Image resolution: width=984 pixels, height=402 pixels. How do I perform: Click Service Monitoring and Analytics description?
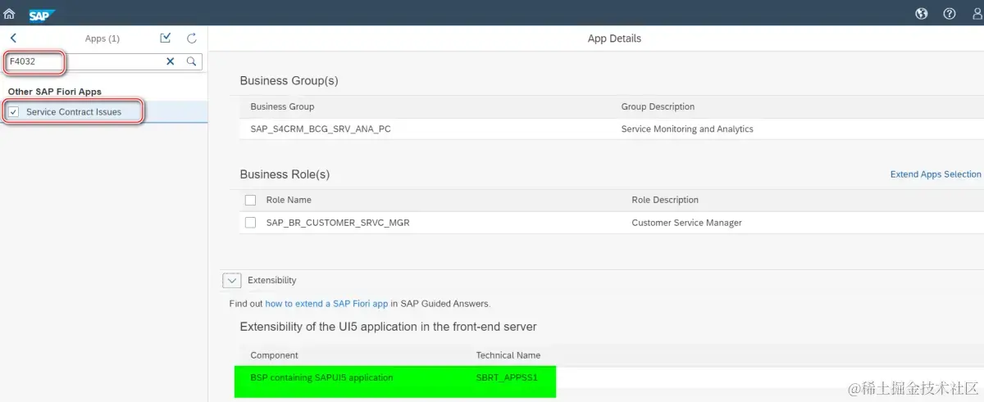click(687, 129)
